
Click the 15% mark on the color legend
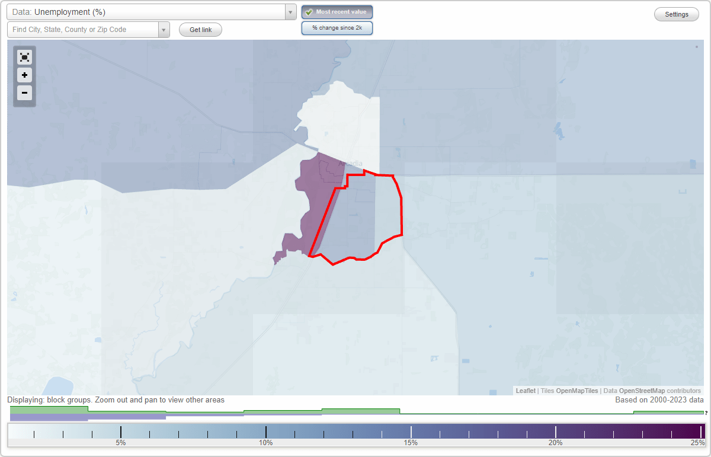[411, 431]
